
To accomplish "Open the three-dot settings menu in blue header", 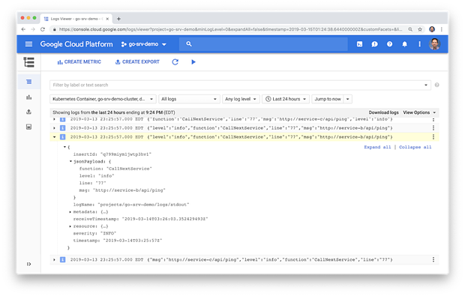I will 419,44.
